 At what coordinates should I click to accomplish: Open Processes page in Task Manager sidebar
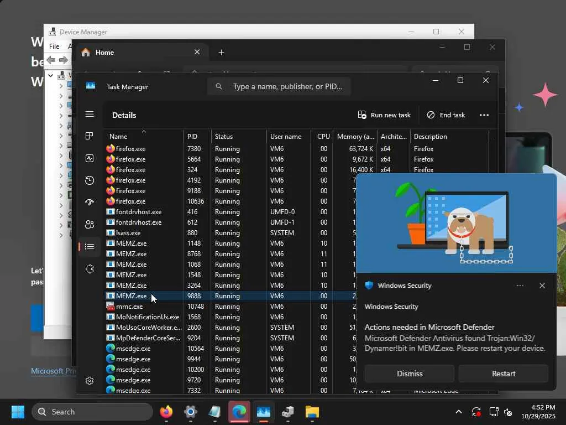point(90,136)
